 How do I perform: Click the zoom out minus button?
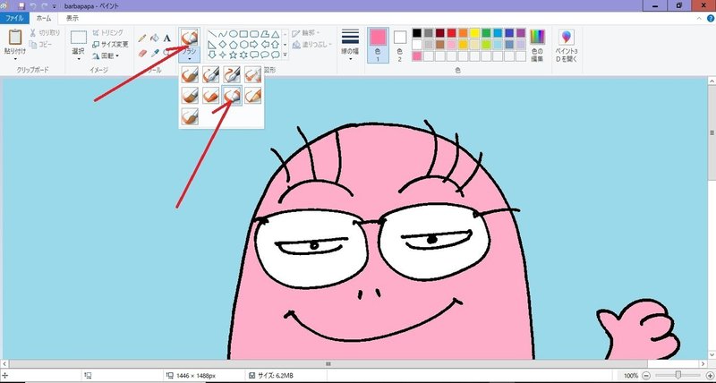tap(646, 376)
